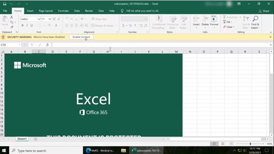Click the Select All corner triangle

2,52
